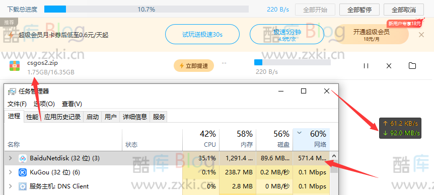Click 开通超级会员 18元/月 button
The image size is (434, 195).
click(x=371, y=34)
